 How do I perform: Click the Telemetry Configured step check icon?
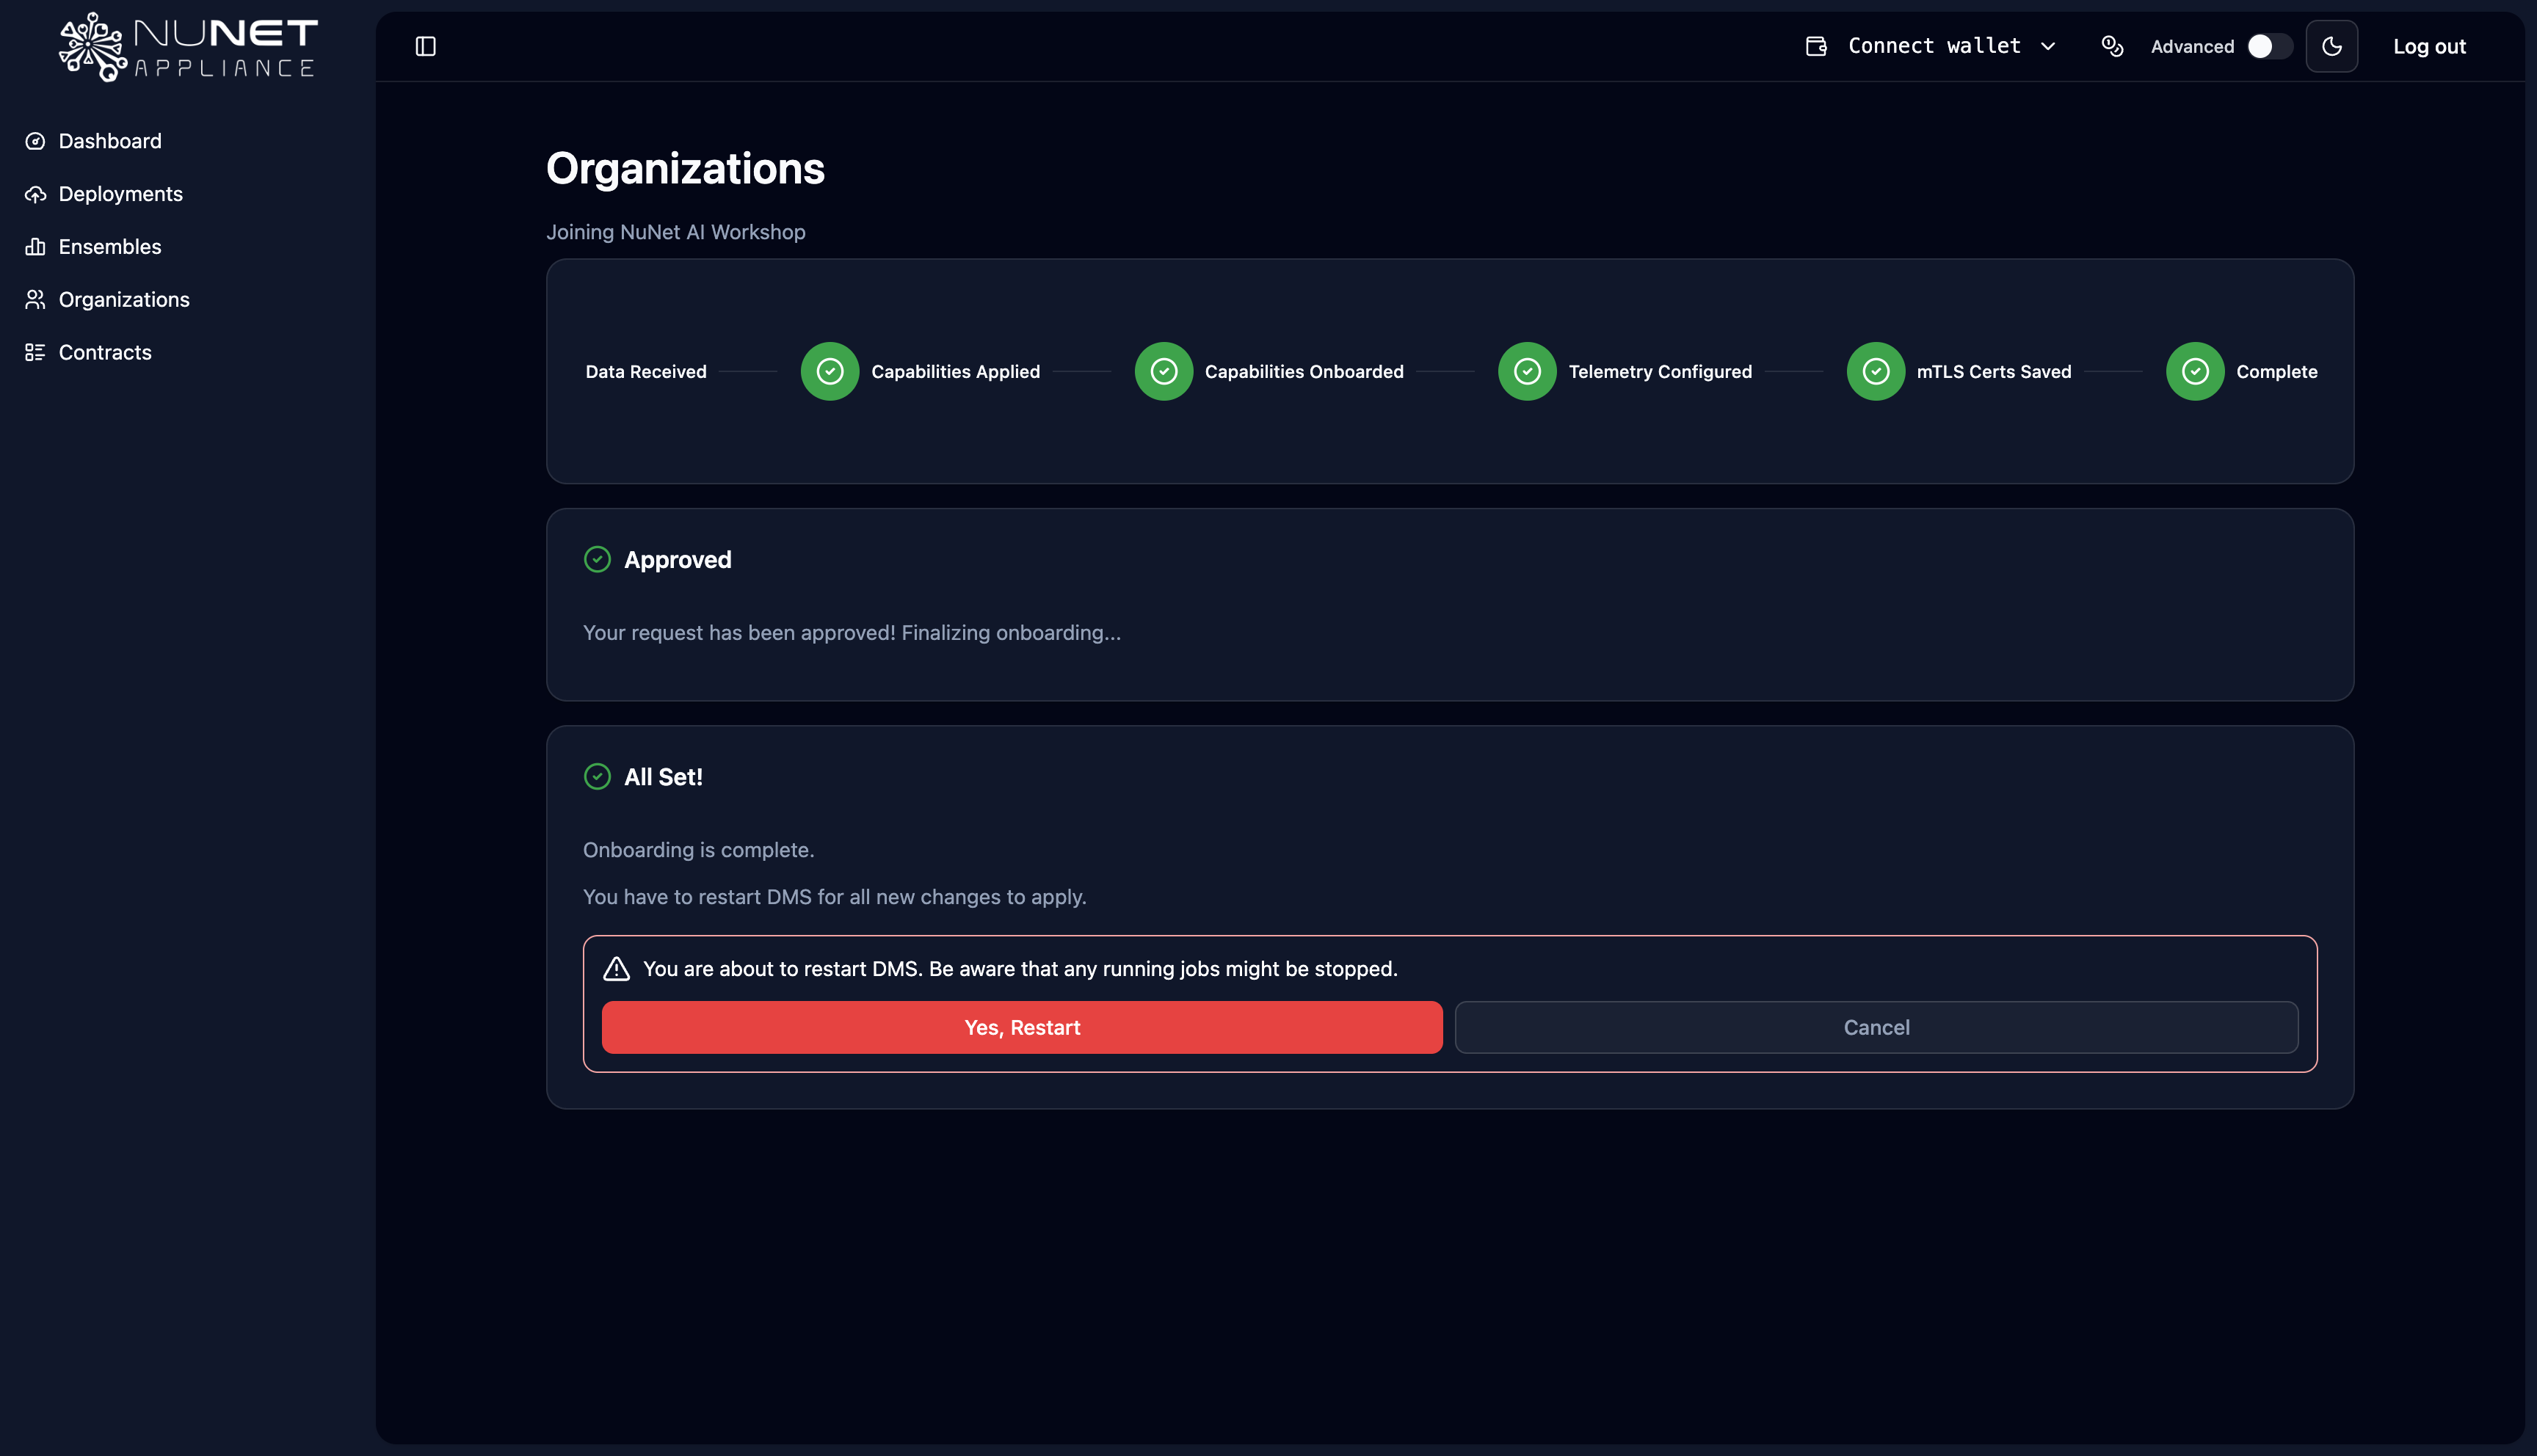click(1526, 371)
